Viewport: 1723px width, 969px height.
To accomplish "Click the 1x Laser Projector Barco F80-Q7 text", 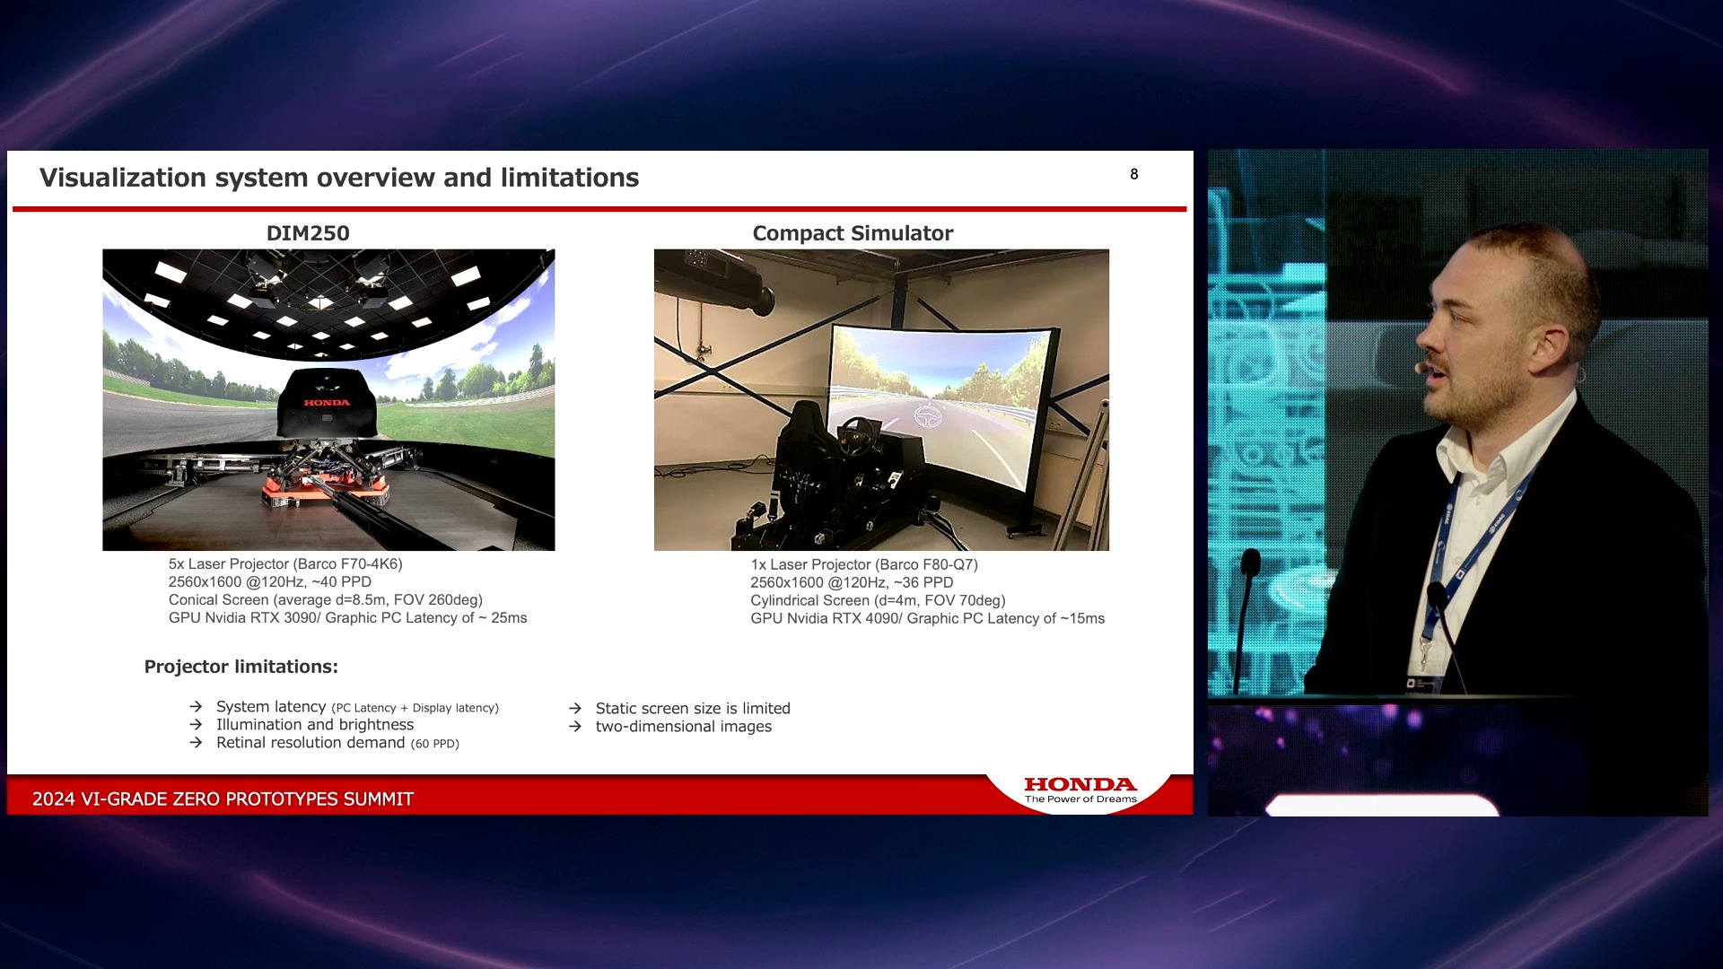I will tap(863, 565).
